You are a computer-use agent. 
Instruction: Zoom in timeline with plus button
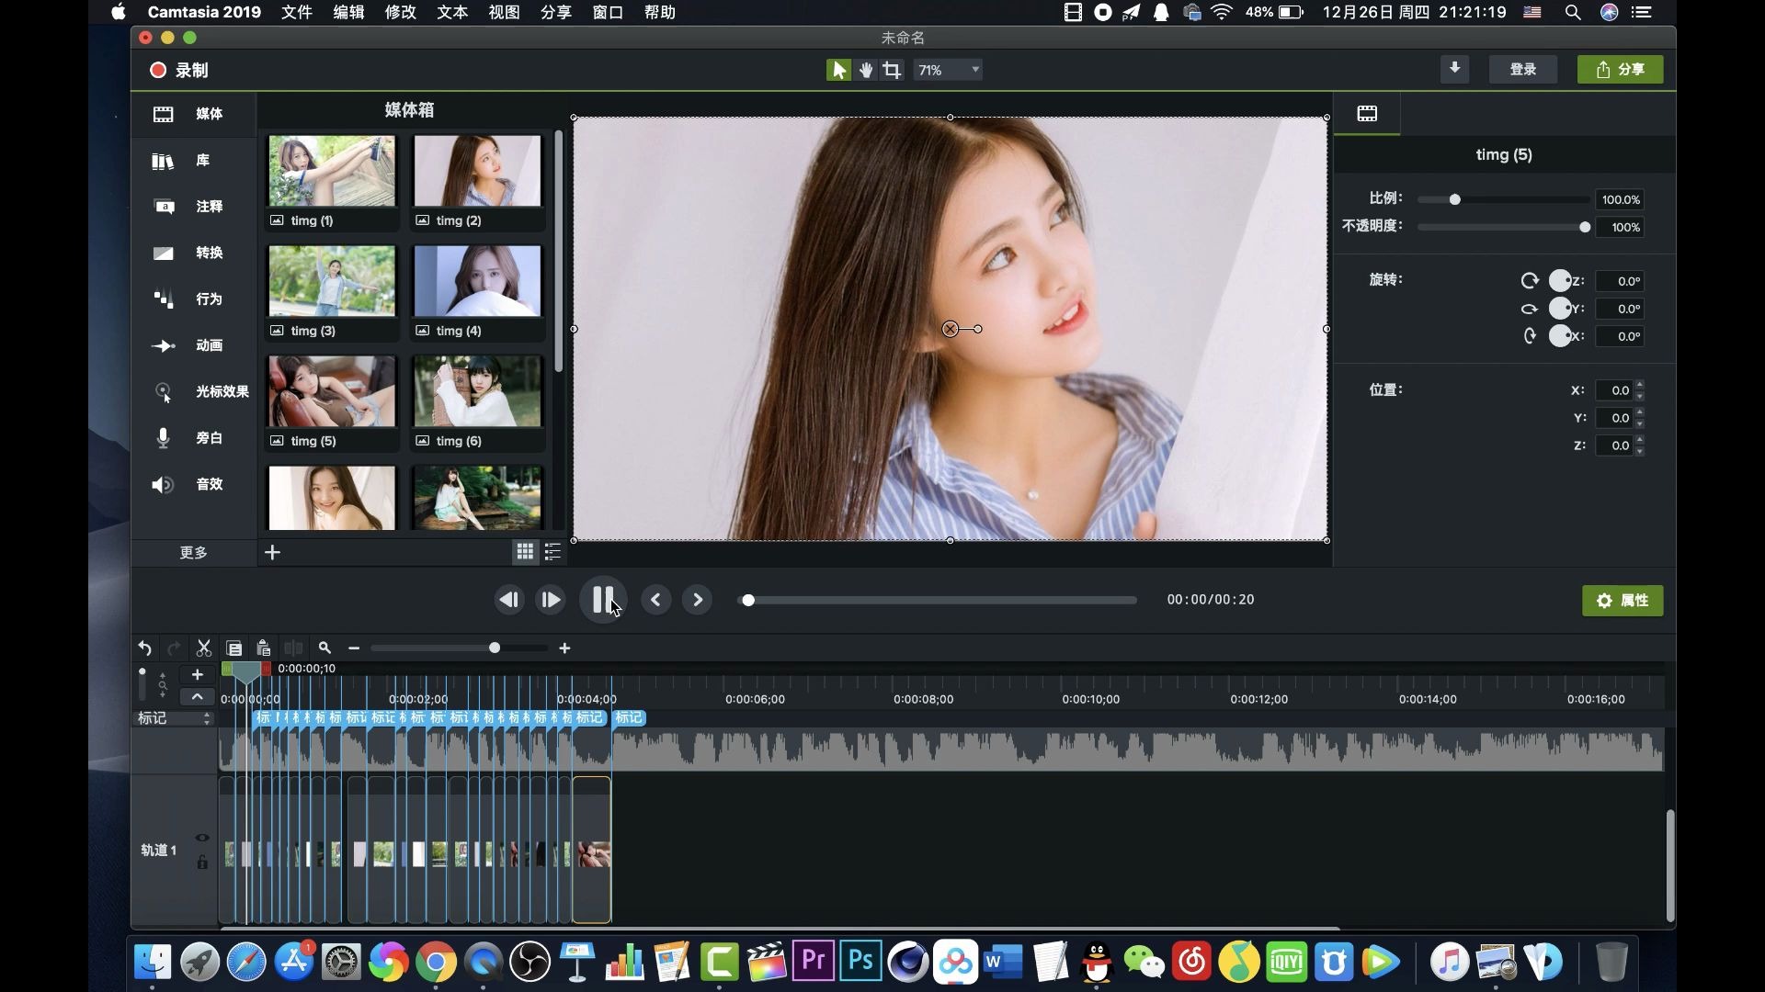[x=564, y=648]
